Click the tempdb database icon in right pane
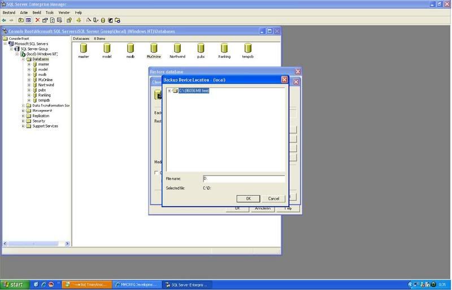The height and width of the screenshot is (290, 452). [248, 49]
